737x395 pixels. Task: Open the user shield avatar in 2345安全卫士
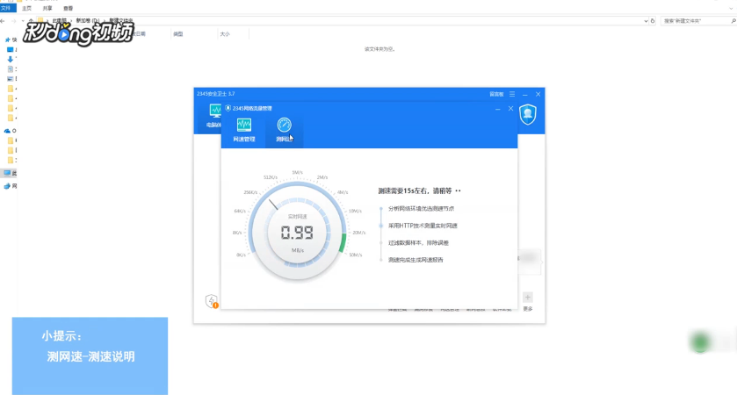pyautogui.click(x=528, y=115)
